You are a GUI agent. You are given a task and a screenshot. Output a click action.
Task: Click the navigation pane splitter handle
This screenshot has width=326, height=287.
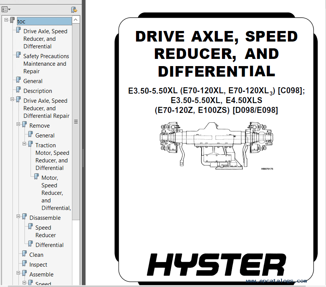click(x=83, y=158)
